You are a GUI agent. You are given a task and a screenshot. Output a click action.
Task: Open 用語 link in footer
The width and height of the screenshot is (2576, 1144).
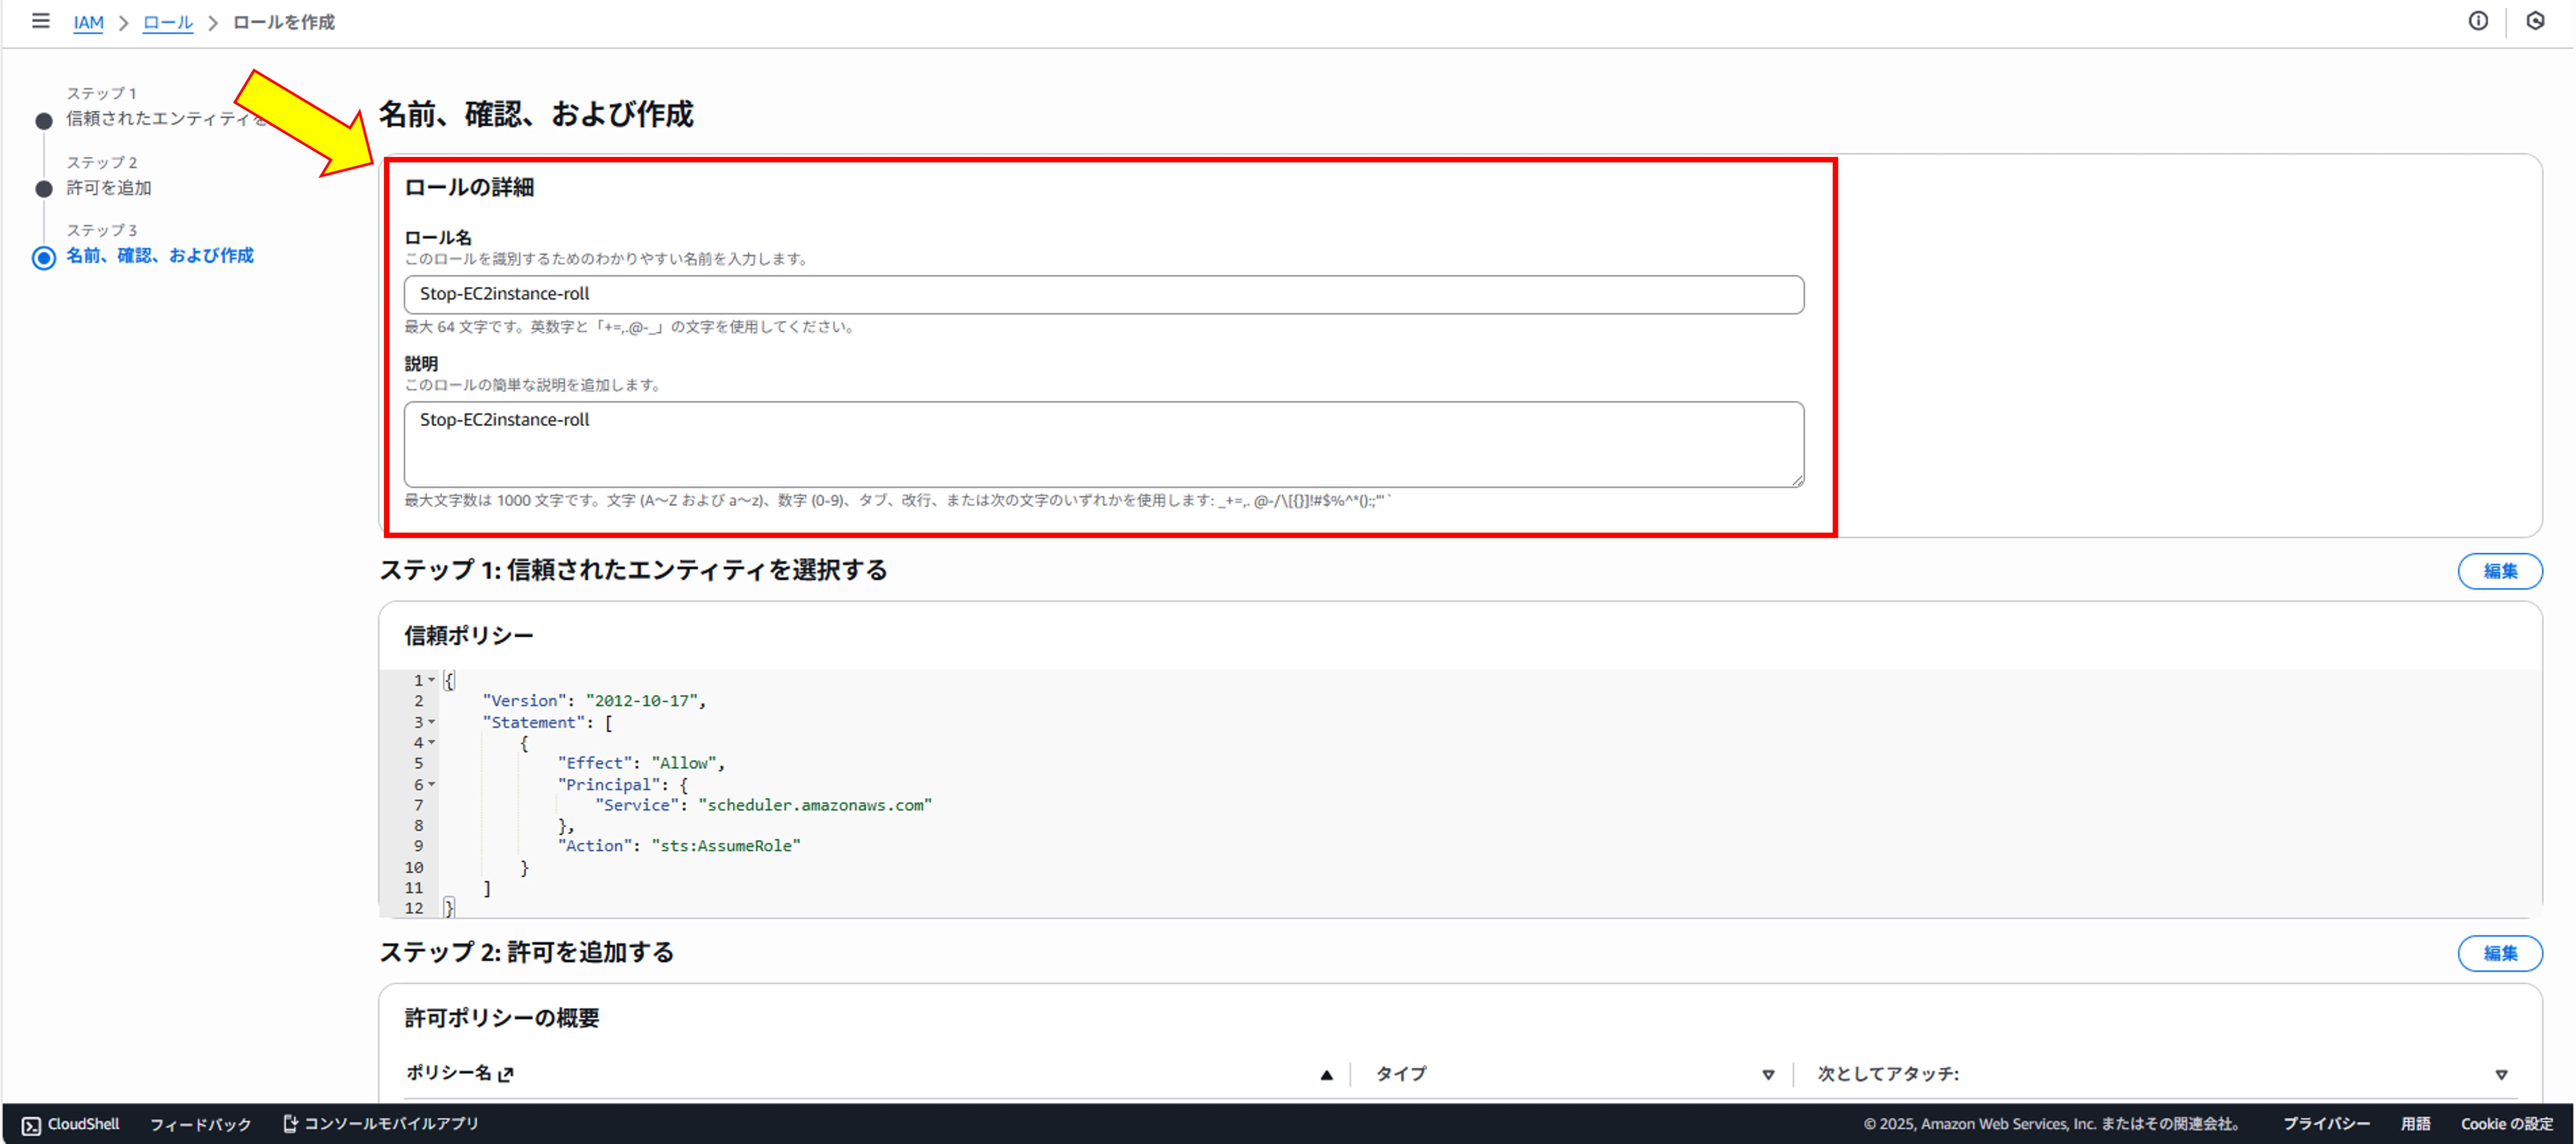[x=2416, y=1124]
